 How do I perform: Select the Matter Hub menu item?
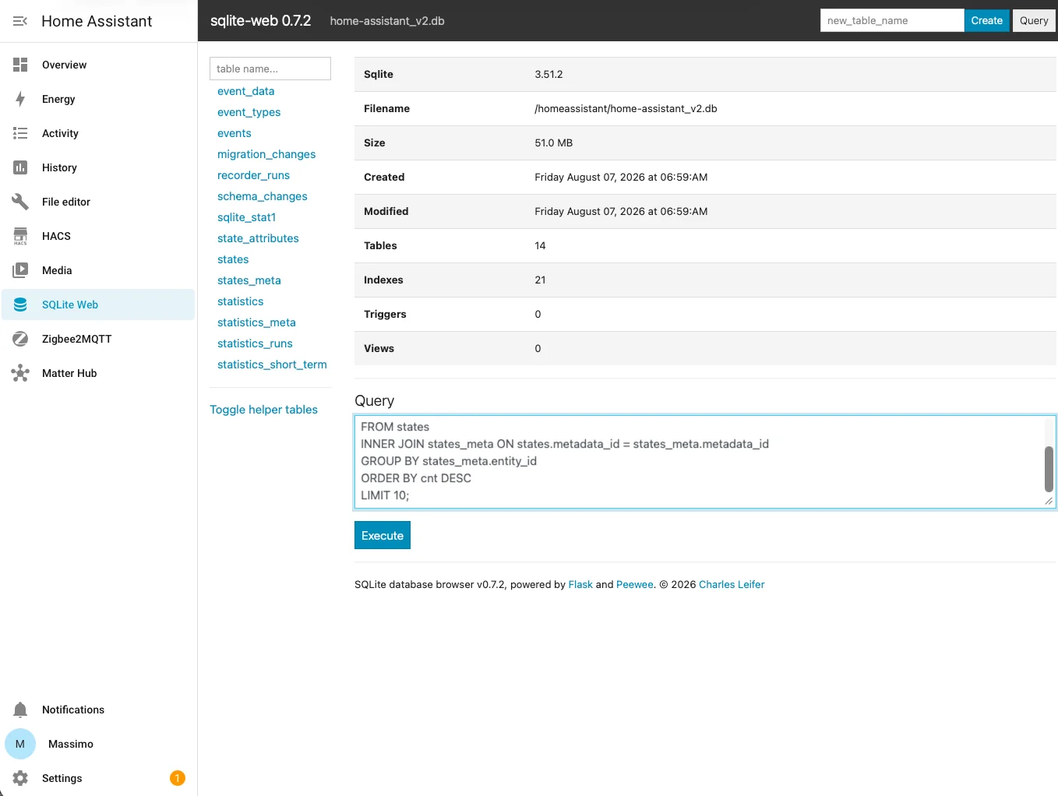tap(98, 373)
